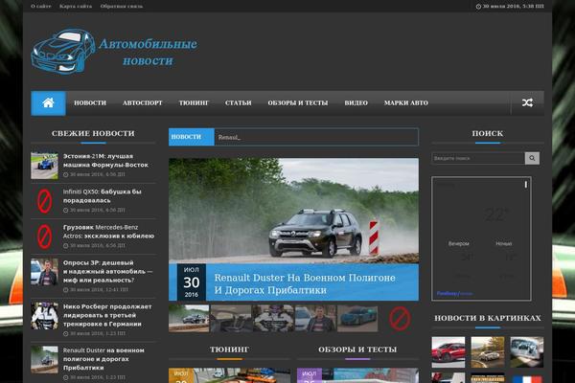Click Эстония-21М racing car thumbnail
The height and width of the screenshot is (383, 575).
coord(44,166)
